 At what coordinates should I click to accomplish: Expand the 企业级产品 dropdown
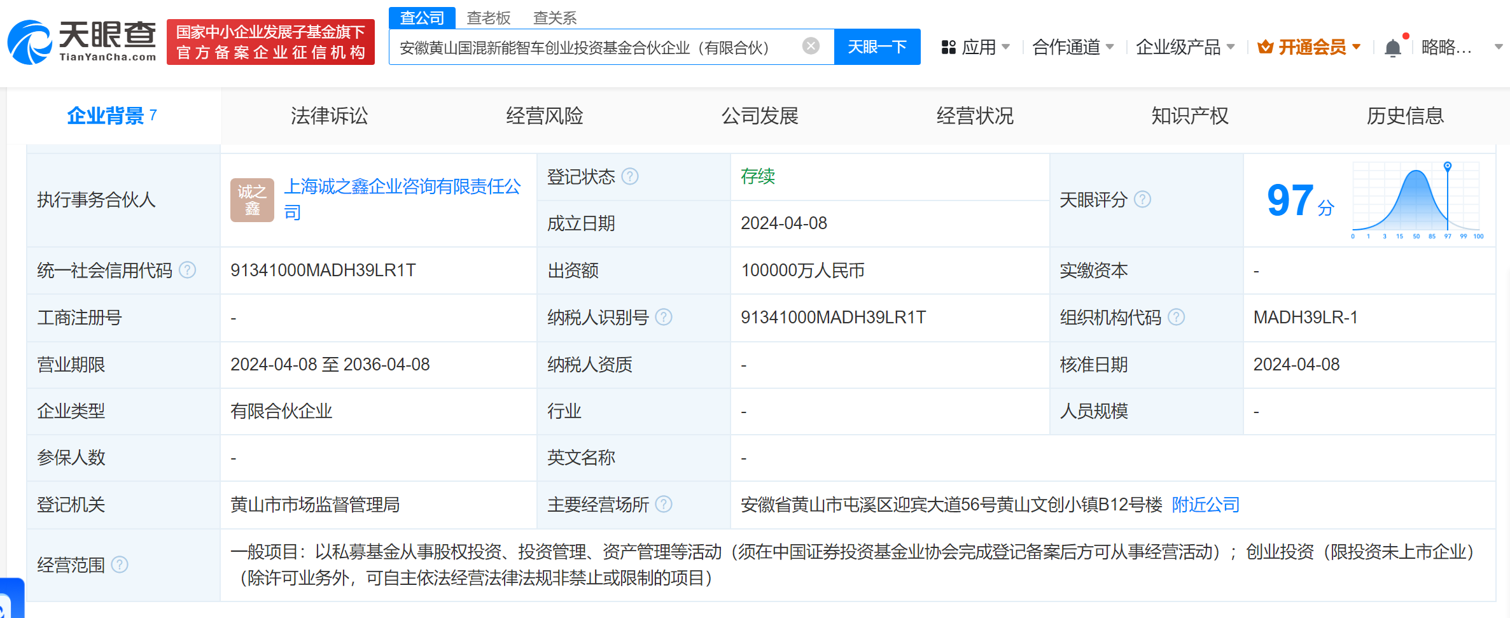1185,47
